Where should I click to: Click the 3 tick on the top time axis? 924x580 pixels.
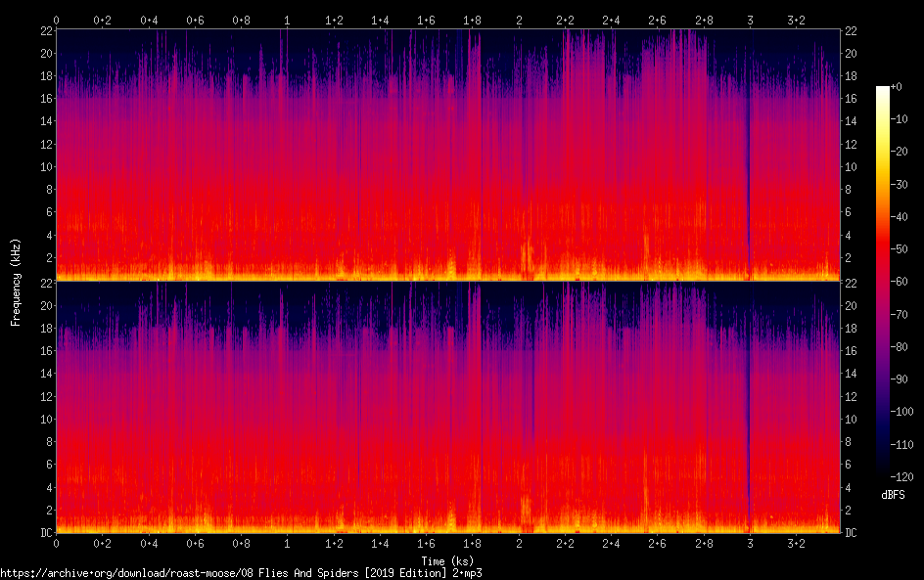[x=750, y=19]
